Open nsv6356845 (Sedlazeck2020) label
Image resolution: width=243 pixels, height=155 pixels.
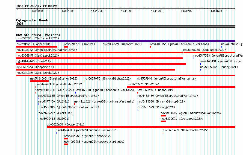[x=38, y=55]
